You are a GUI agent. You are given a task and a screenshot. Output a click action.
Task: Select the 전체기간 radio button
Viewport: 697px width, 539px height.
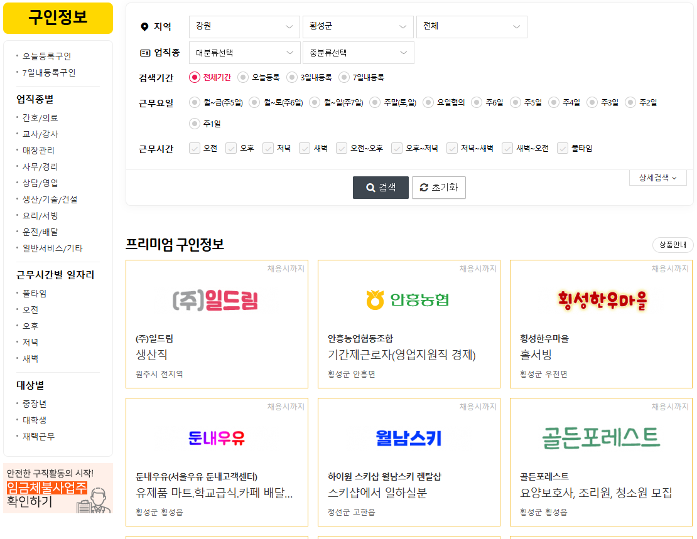[194, 77]
